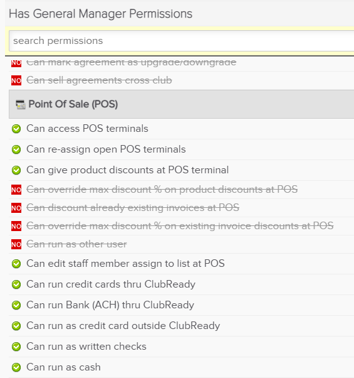Viewport: 354px width, 378px height.
Task: Select Can edit staff member assign to list at POS
Action: [181, 264]
